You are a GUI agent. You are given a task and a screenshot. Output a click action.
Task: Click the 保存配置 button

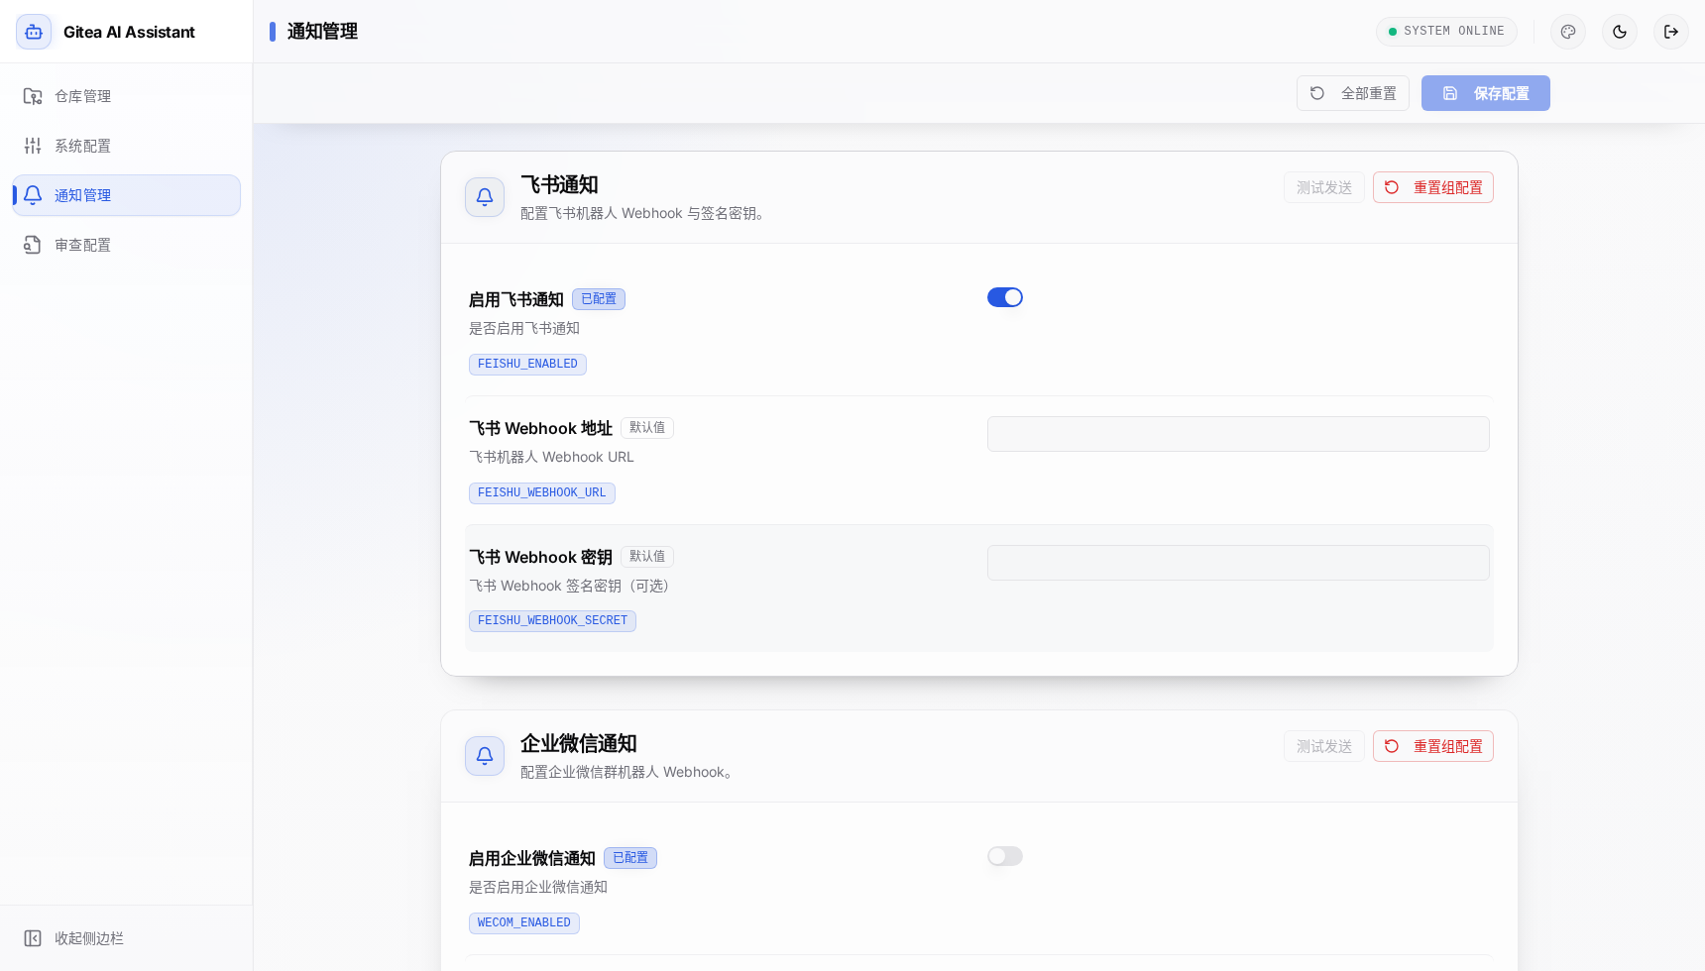[1486, 93]
